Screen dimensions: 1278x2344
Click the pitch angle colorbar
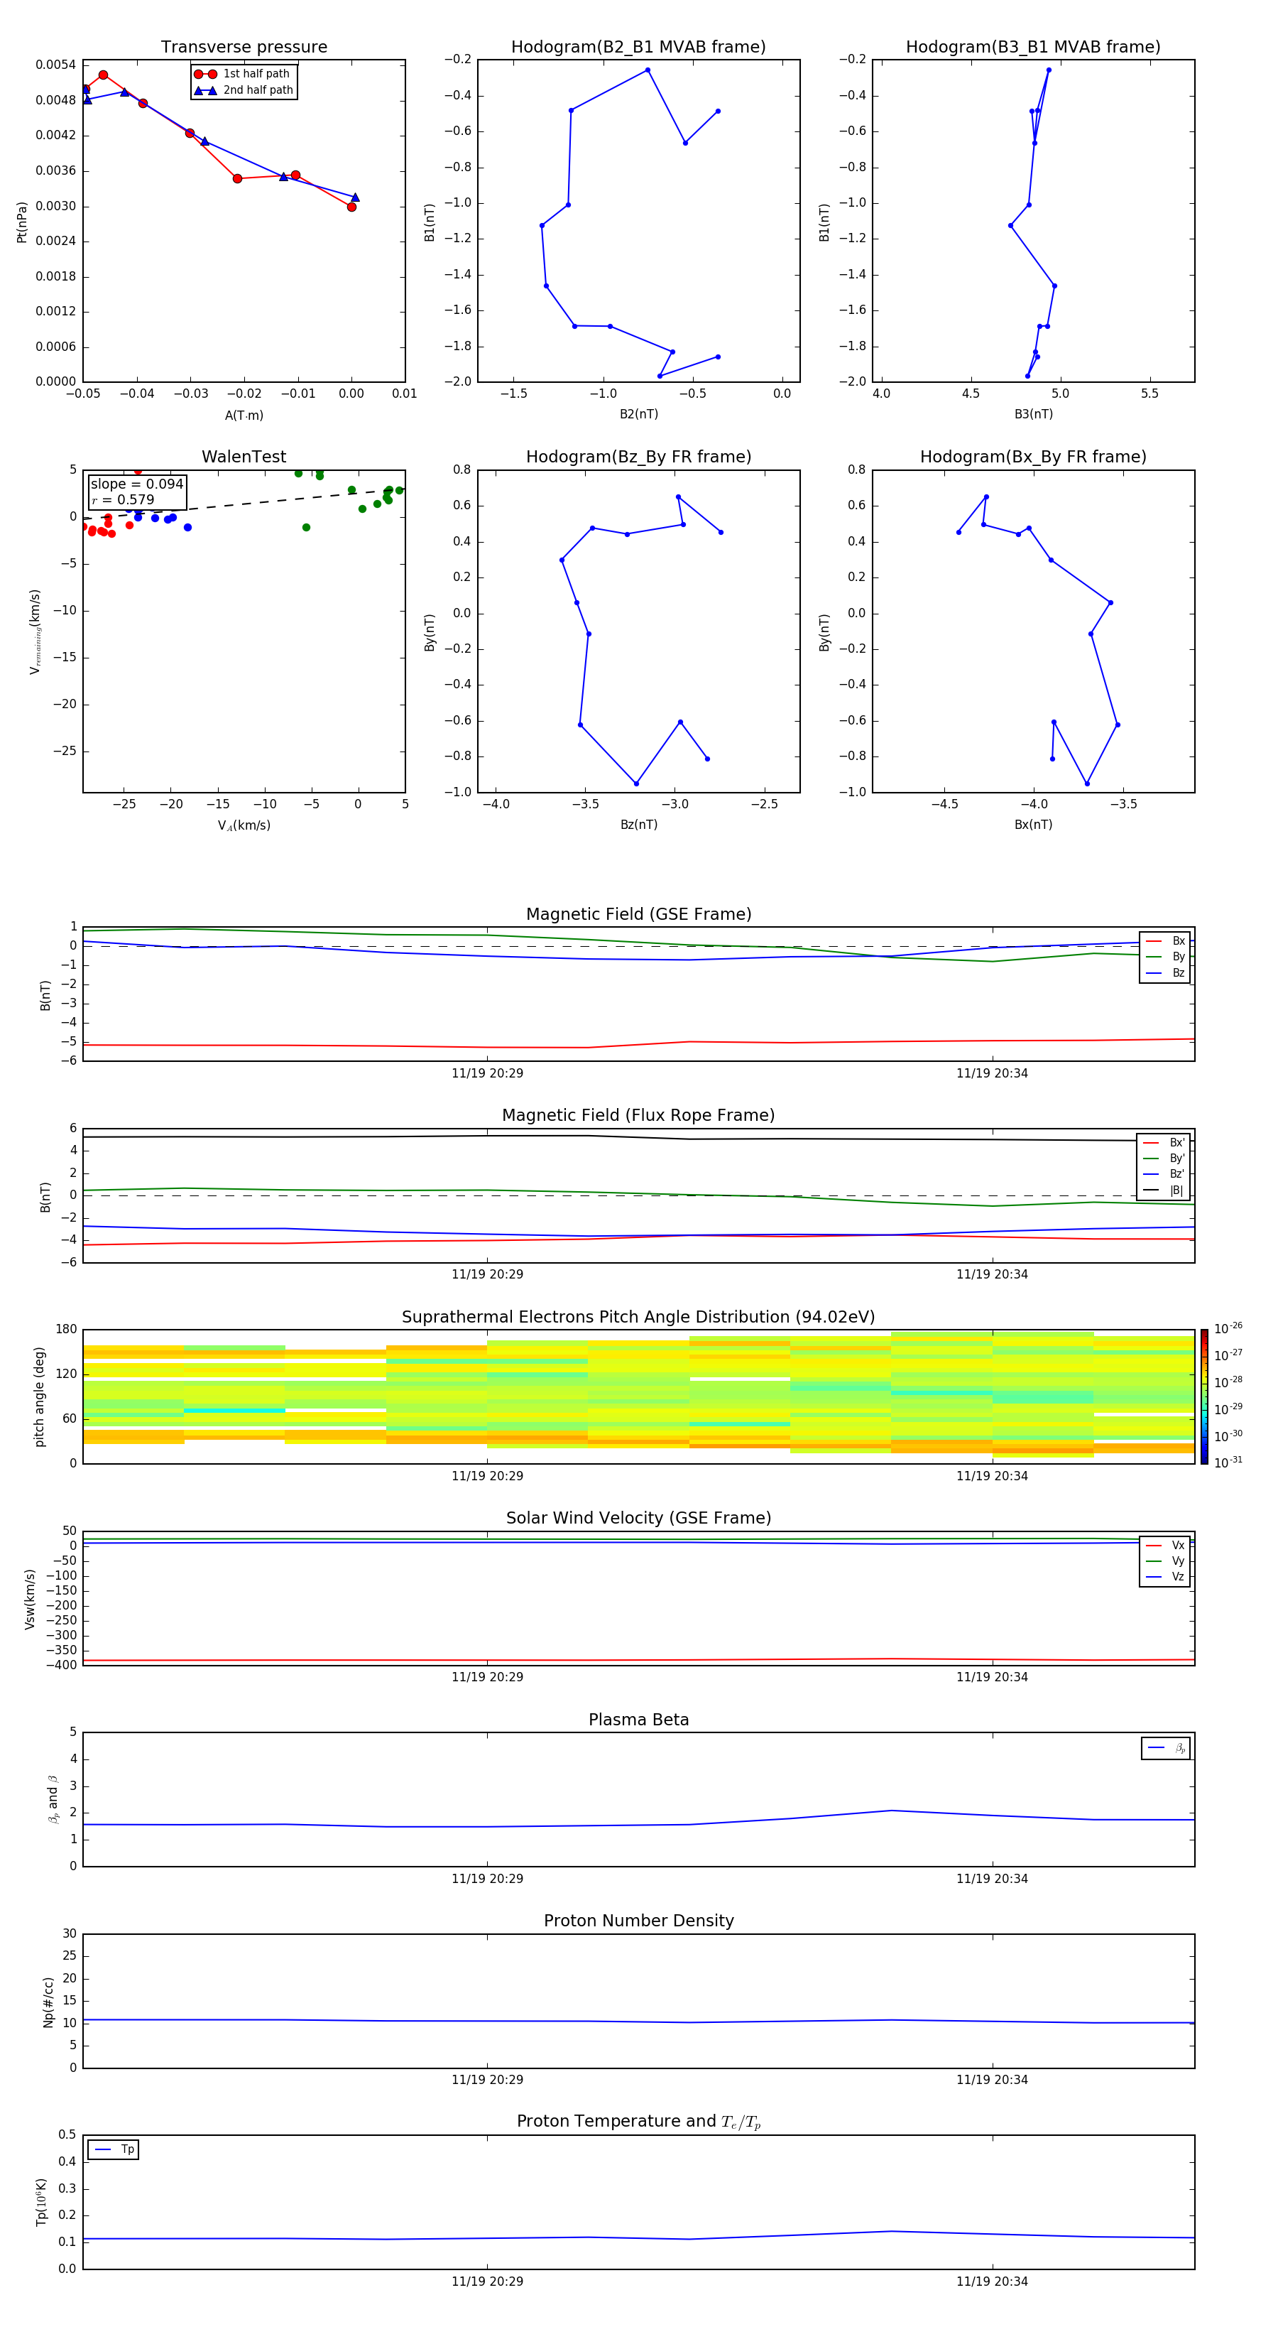1204,1396
